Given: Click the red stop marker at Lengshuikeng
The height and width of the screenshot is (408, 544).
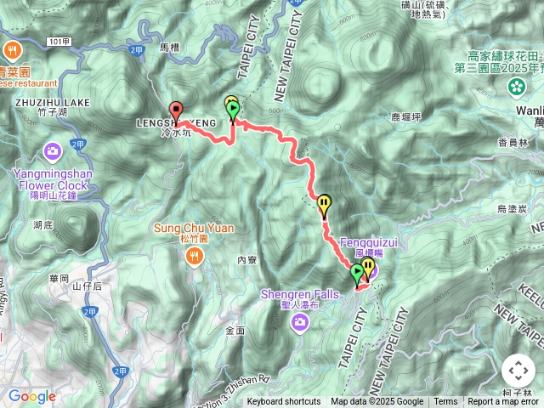Looking at the screenshot, I should tap(176, 113).
